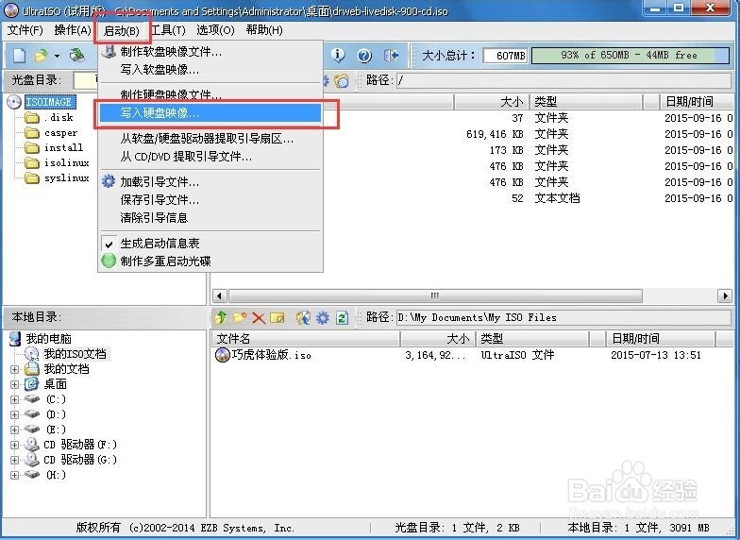Choose 保存引导文件... menu entry
The height and width of the screenshot is (540, 740).
click(x=210, y=200)
